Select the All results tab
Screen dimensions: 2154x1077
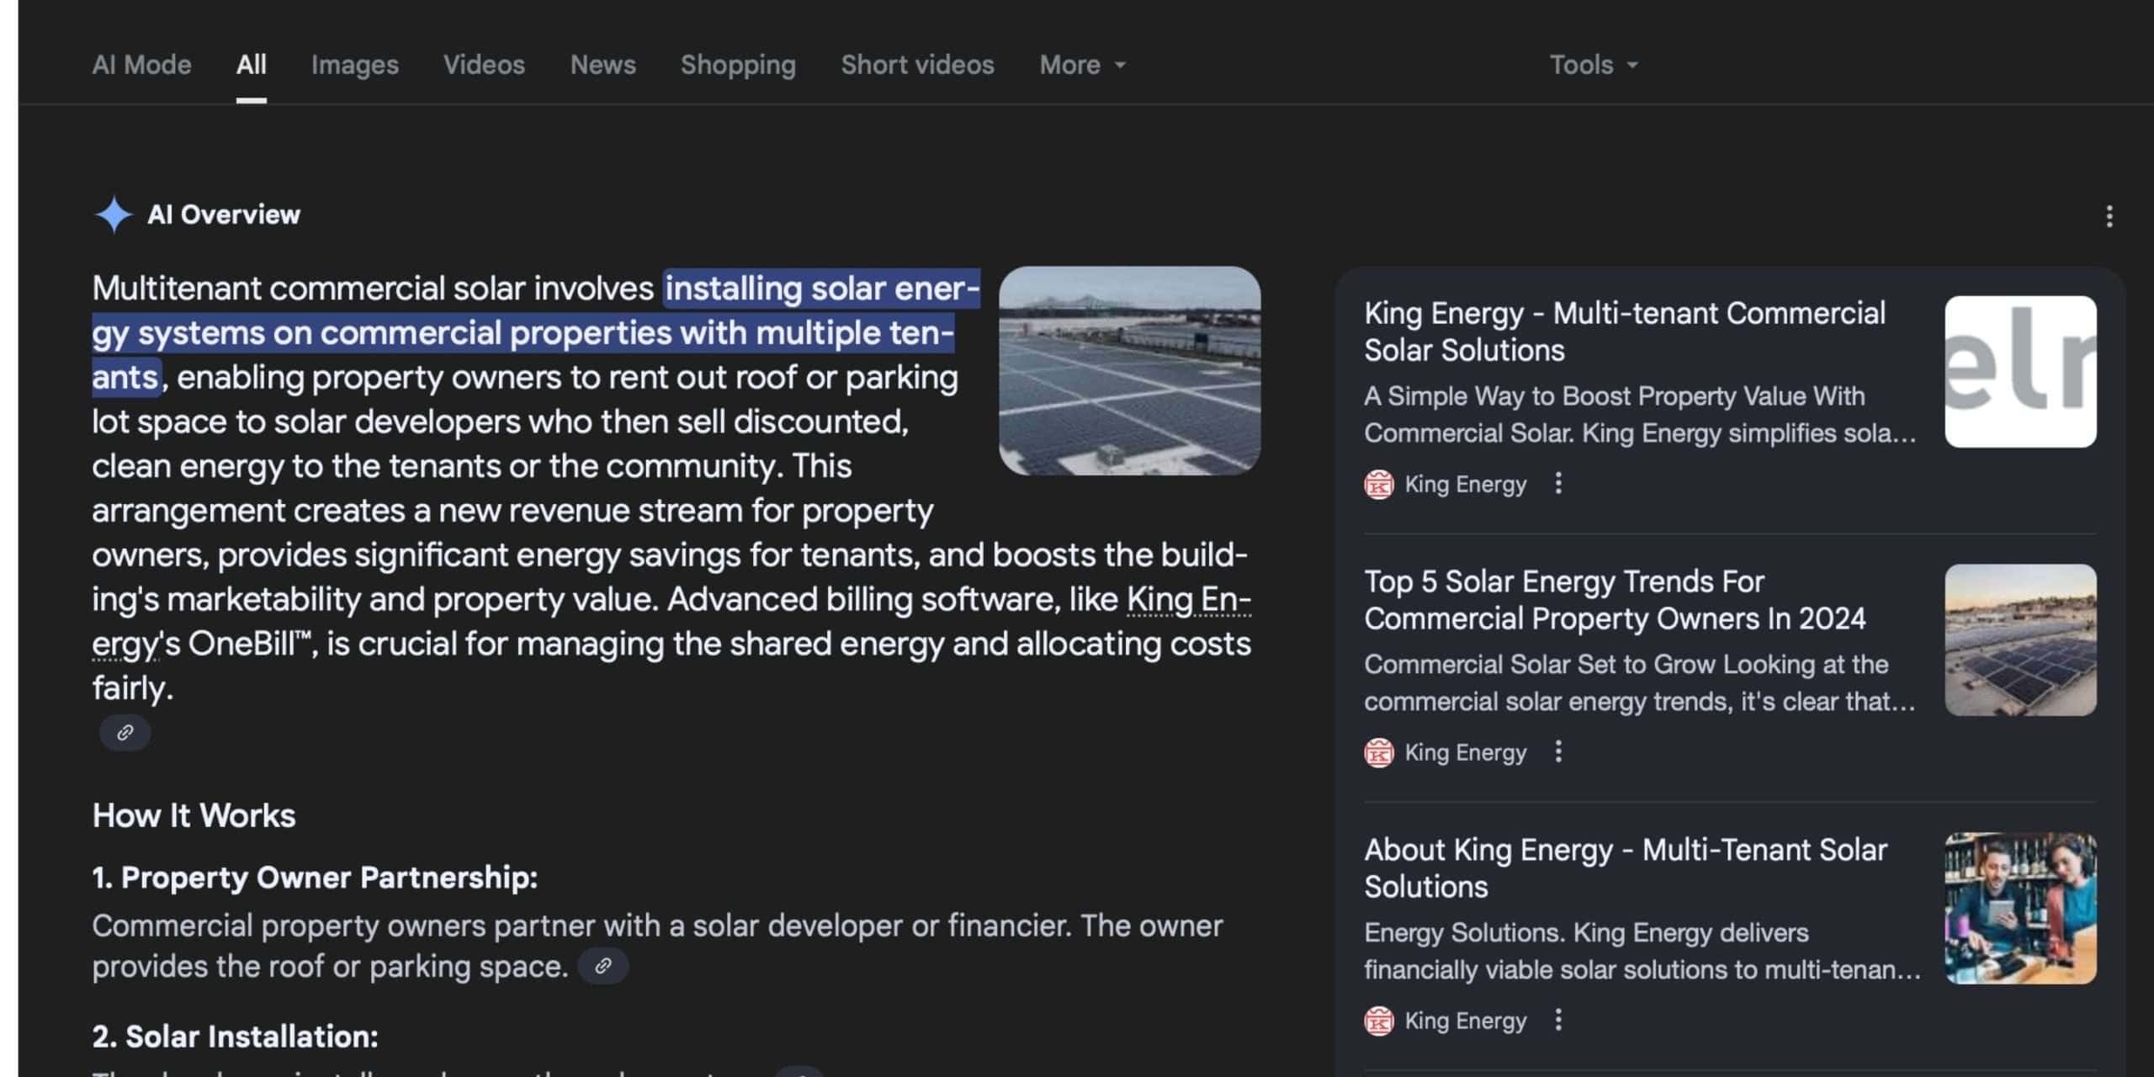pyautogui.click(x=251, y=65)
